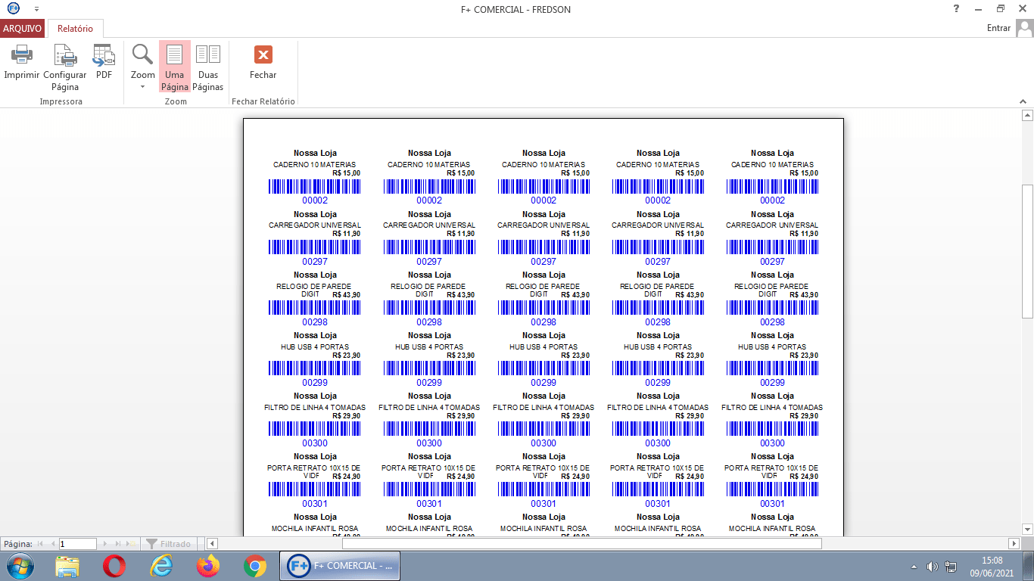Toggle the Filtrado filter button
The width and height of the screenshot is (1034, 581).
168,544
